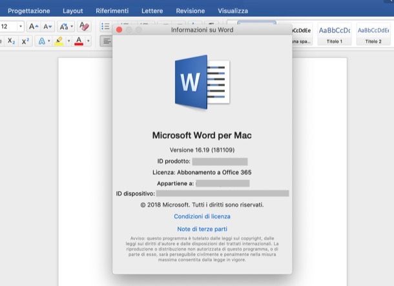This screenshot has height=286, width=394.
Task: Go to the Revisione tab
Action: pyautogui.click(x=190, y=11)
